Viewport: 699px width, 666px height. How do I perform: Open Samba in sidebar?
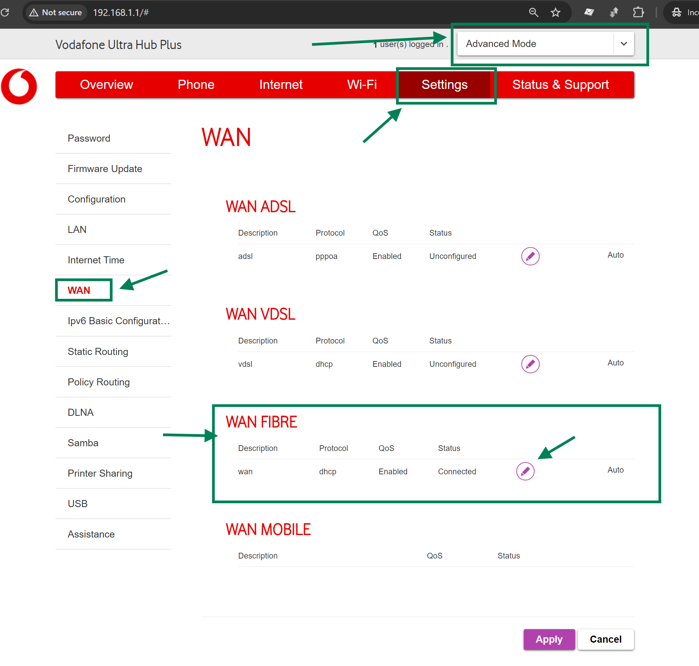tap(113, 443)
